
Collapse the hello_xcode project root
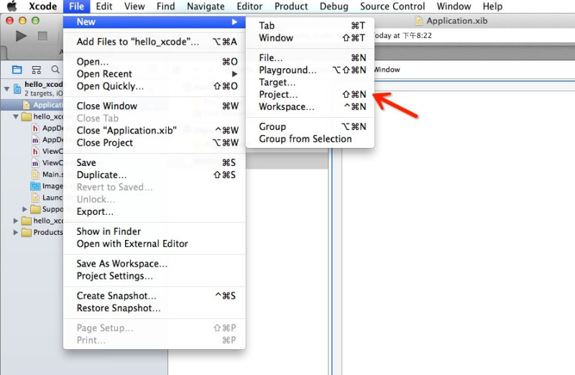pos(6,88)
